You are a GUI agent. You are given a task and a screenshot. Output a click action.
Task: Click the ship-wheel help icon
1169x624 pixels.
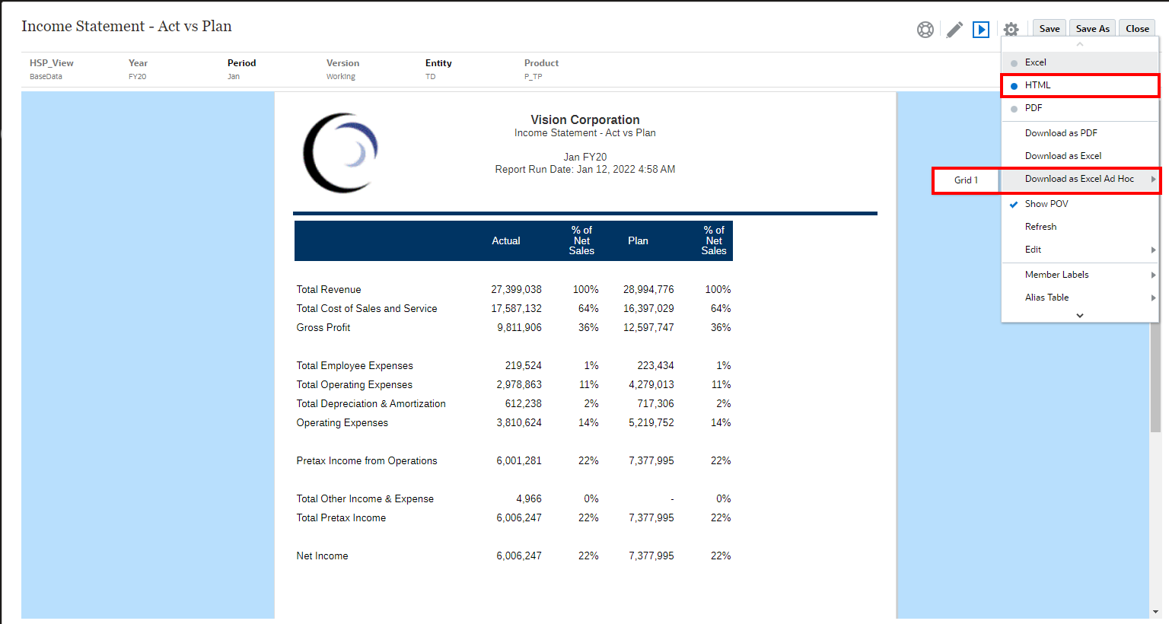pyautogui.click(x=925, y=28)
